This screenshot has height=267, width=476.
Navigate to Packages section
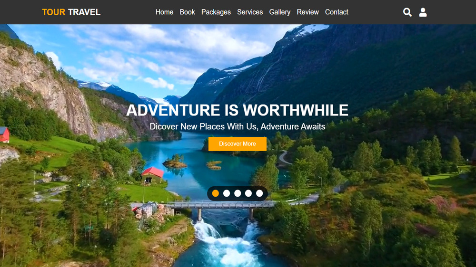pos(216,12)
